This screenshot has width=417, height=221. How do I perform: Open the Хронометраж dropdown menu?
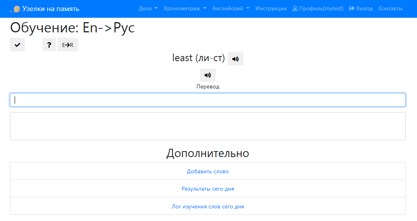[x=185, y=8]
